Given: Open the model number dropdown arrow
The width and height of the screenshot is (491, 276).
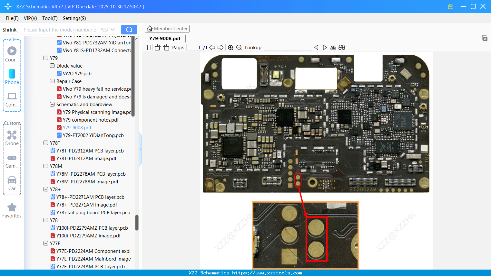Looking at the screenshot, I should [113, 30].
